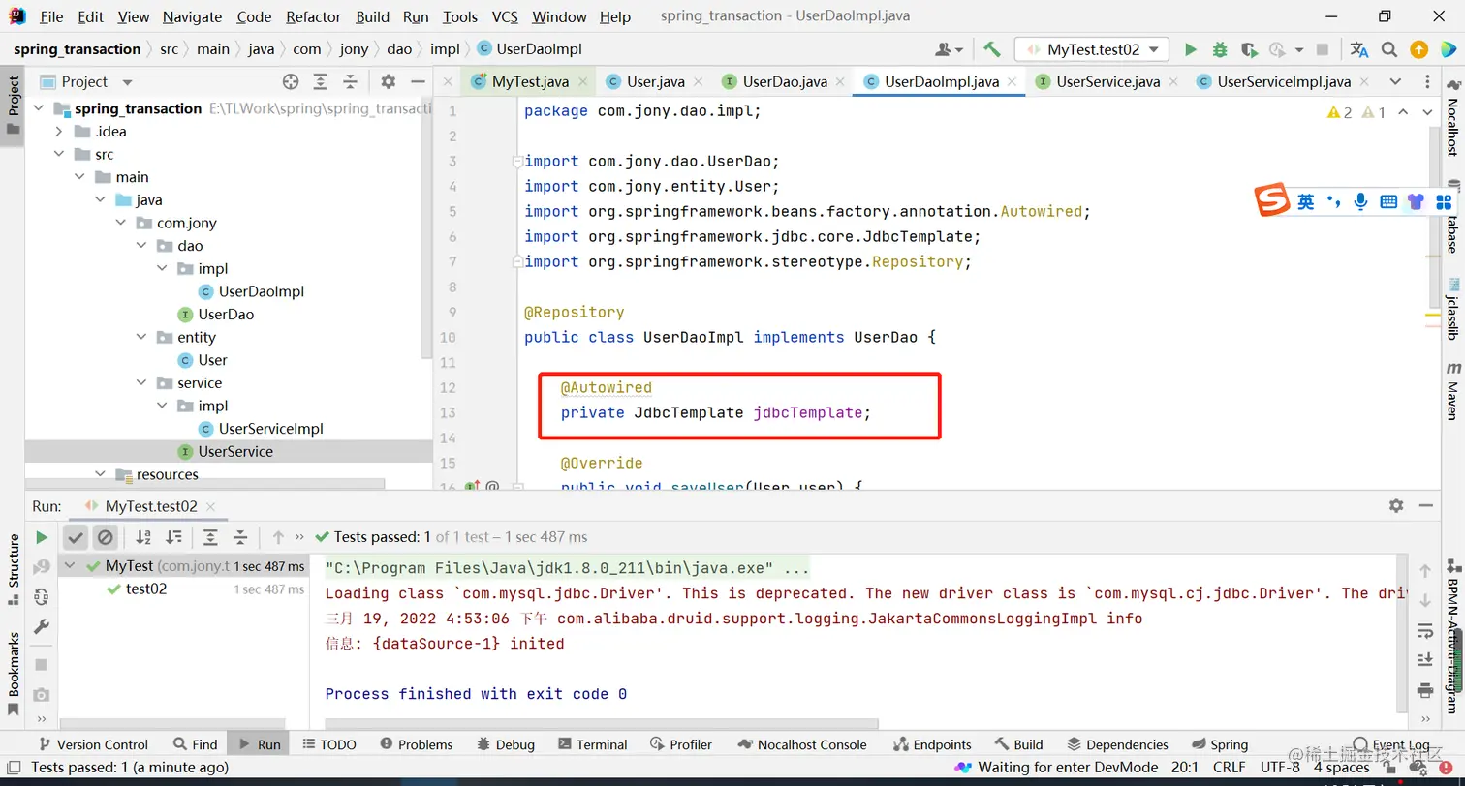The height and width of the screenshot is (786, 1465).
Task: Open the Endpoints tool window
Action: (932, 744)
